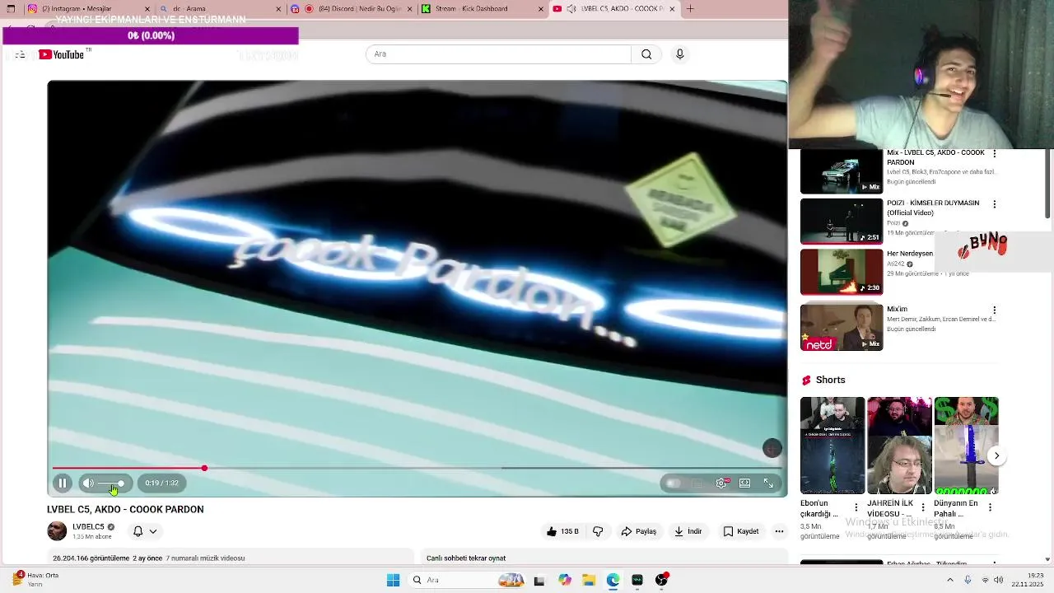
Task: Adjust the video volume slider
Action: [112, 483]
